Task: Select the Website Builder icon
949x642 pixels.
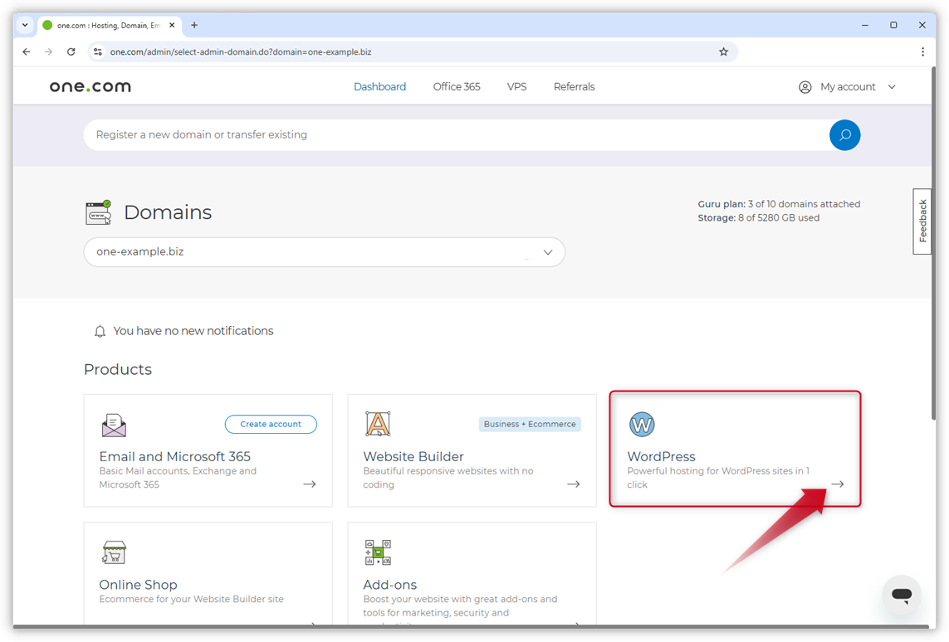Action: click(378, 423)
